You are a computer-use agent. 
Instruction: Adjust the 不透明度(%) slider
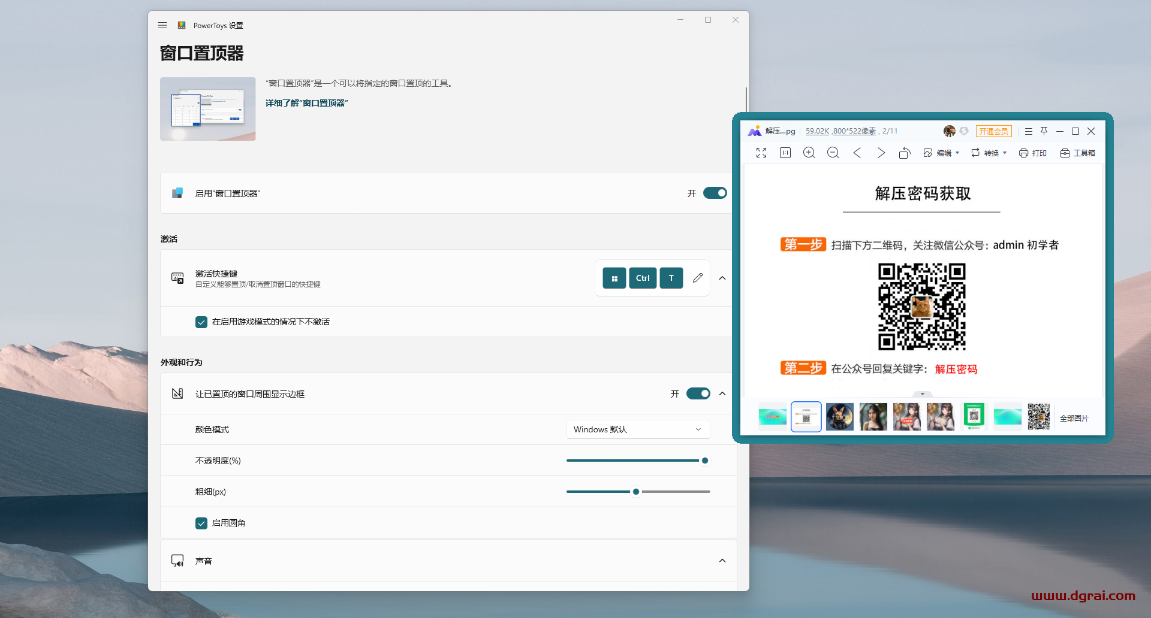click(638, 461)
